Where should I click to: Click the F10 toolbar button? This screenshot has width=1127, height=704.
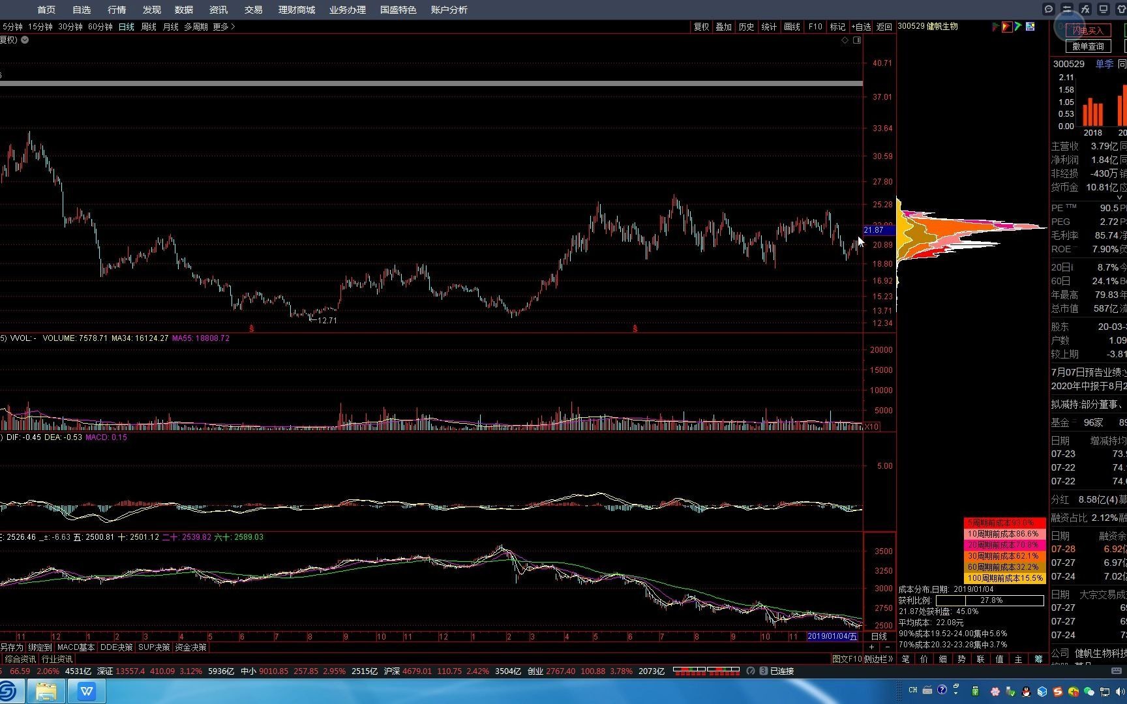click(x=815, y=27)
